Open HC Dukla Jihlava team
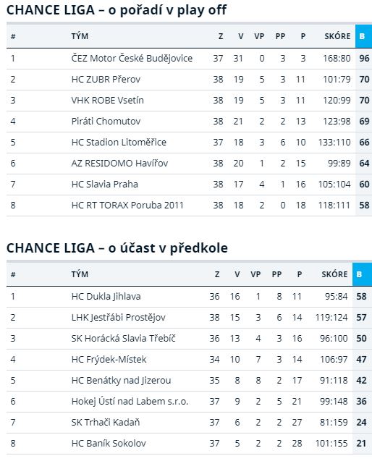This screenshot has width=372, height=461. tap(106, 297)
